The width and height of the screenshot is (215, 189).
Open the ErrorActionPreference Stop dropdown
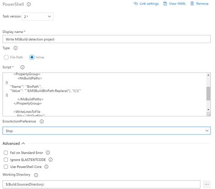(x=107, y=131)
